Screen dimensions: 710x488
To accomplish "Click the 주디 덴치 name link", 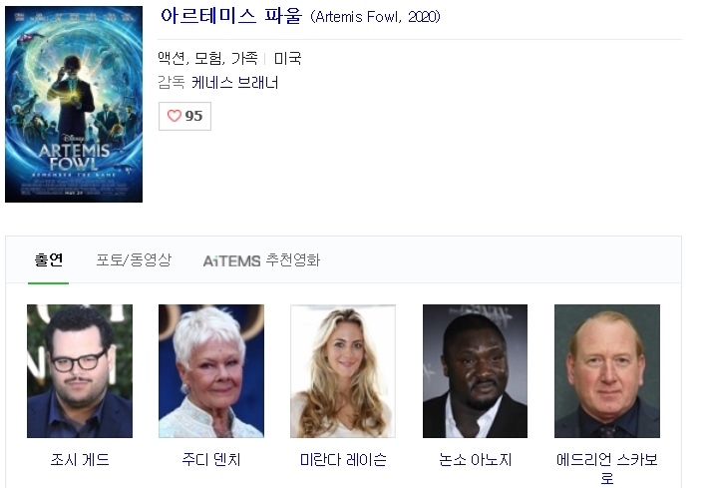I will point(211,459).
